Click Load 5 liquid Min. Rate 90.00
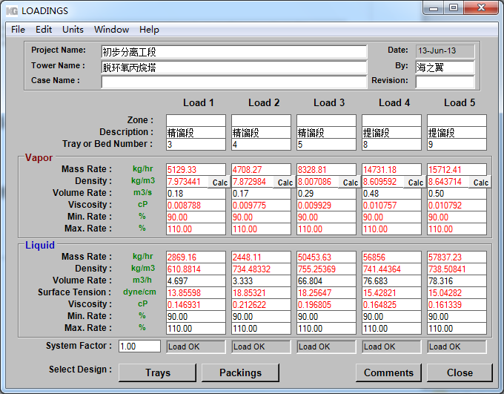This screenshot has width=504, height=394. pos(457,317)
